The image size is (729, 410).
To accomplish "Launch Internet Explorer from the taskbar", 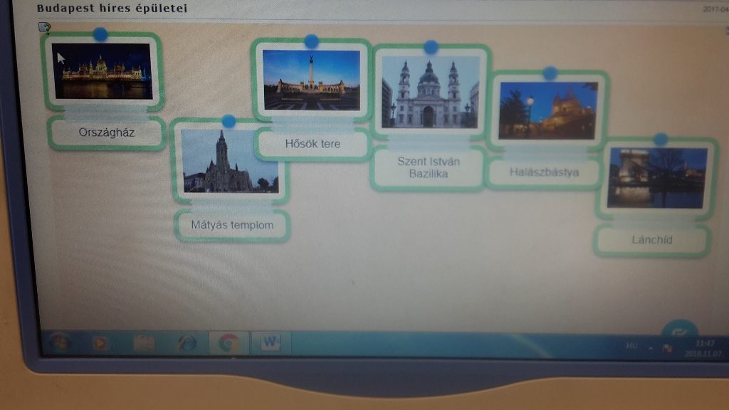I will pyautogui.click(x=187, y=343).
